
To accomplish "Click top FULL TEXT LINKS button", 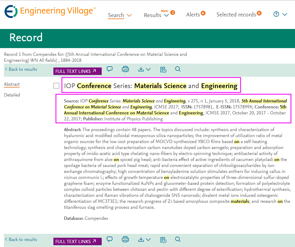I will [78, 71].
